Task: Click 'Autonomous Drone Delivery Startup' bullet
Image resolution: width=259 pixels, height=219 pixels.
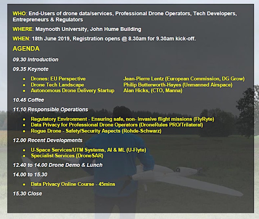Action: pos(73,91)
